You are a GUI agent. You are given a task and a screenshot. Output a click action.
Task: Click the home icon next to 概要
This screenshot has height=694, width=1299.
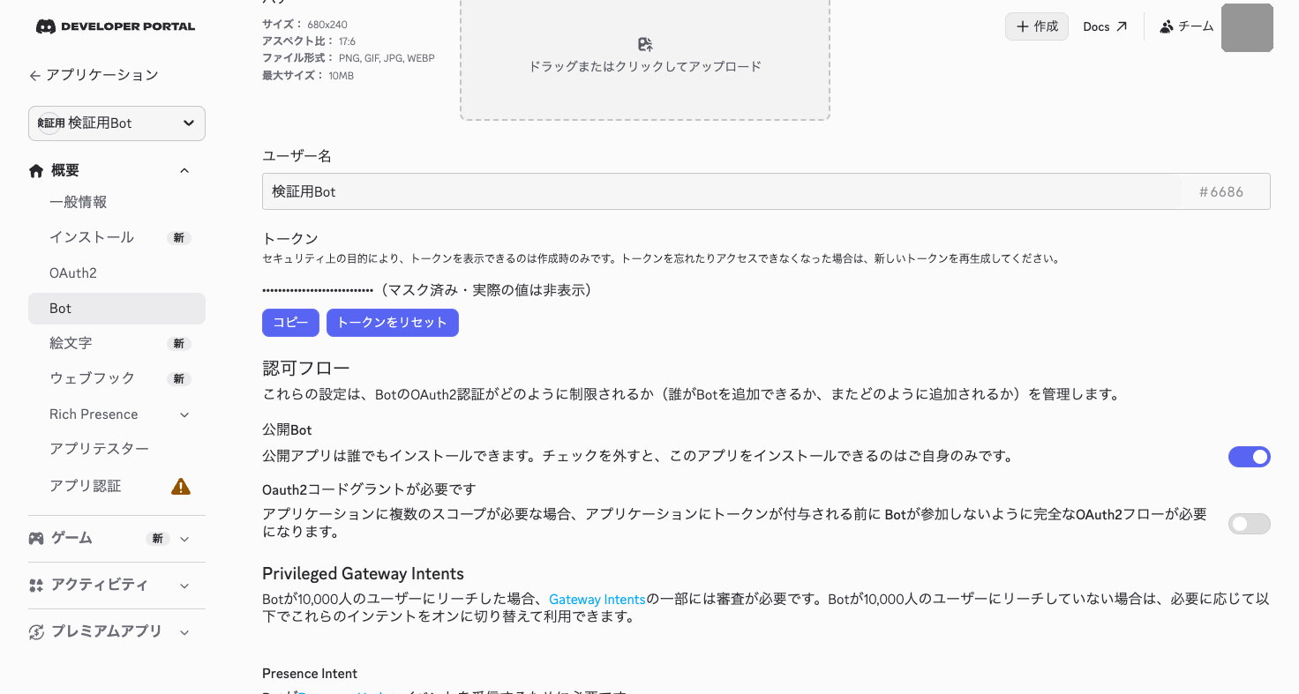(x=36, y=171)
